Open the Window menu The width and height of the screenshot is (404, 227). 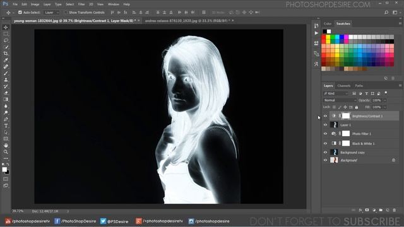click(114, 4)
